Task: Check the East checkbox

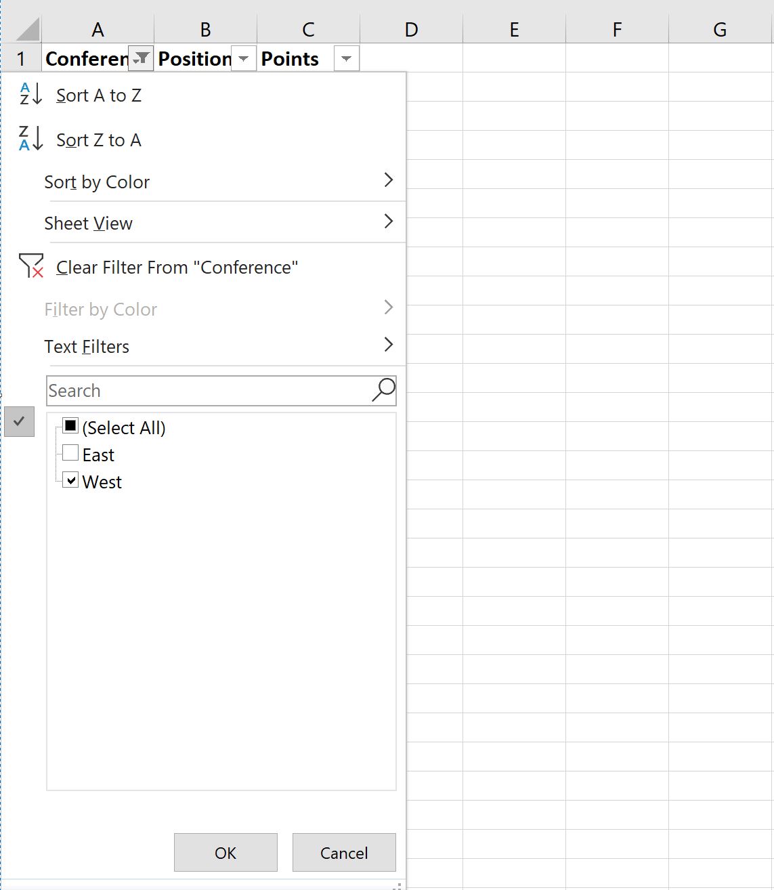Action: coord(70,453)
